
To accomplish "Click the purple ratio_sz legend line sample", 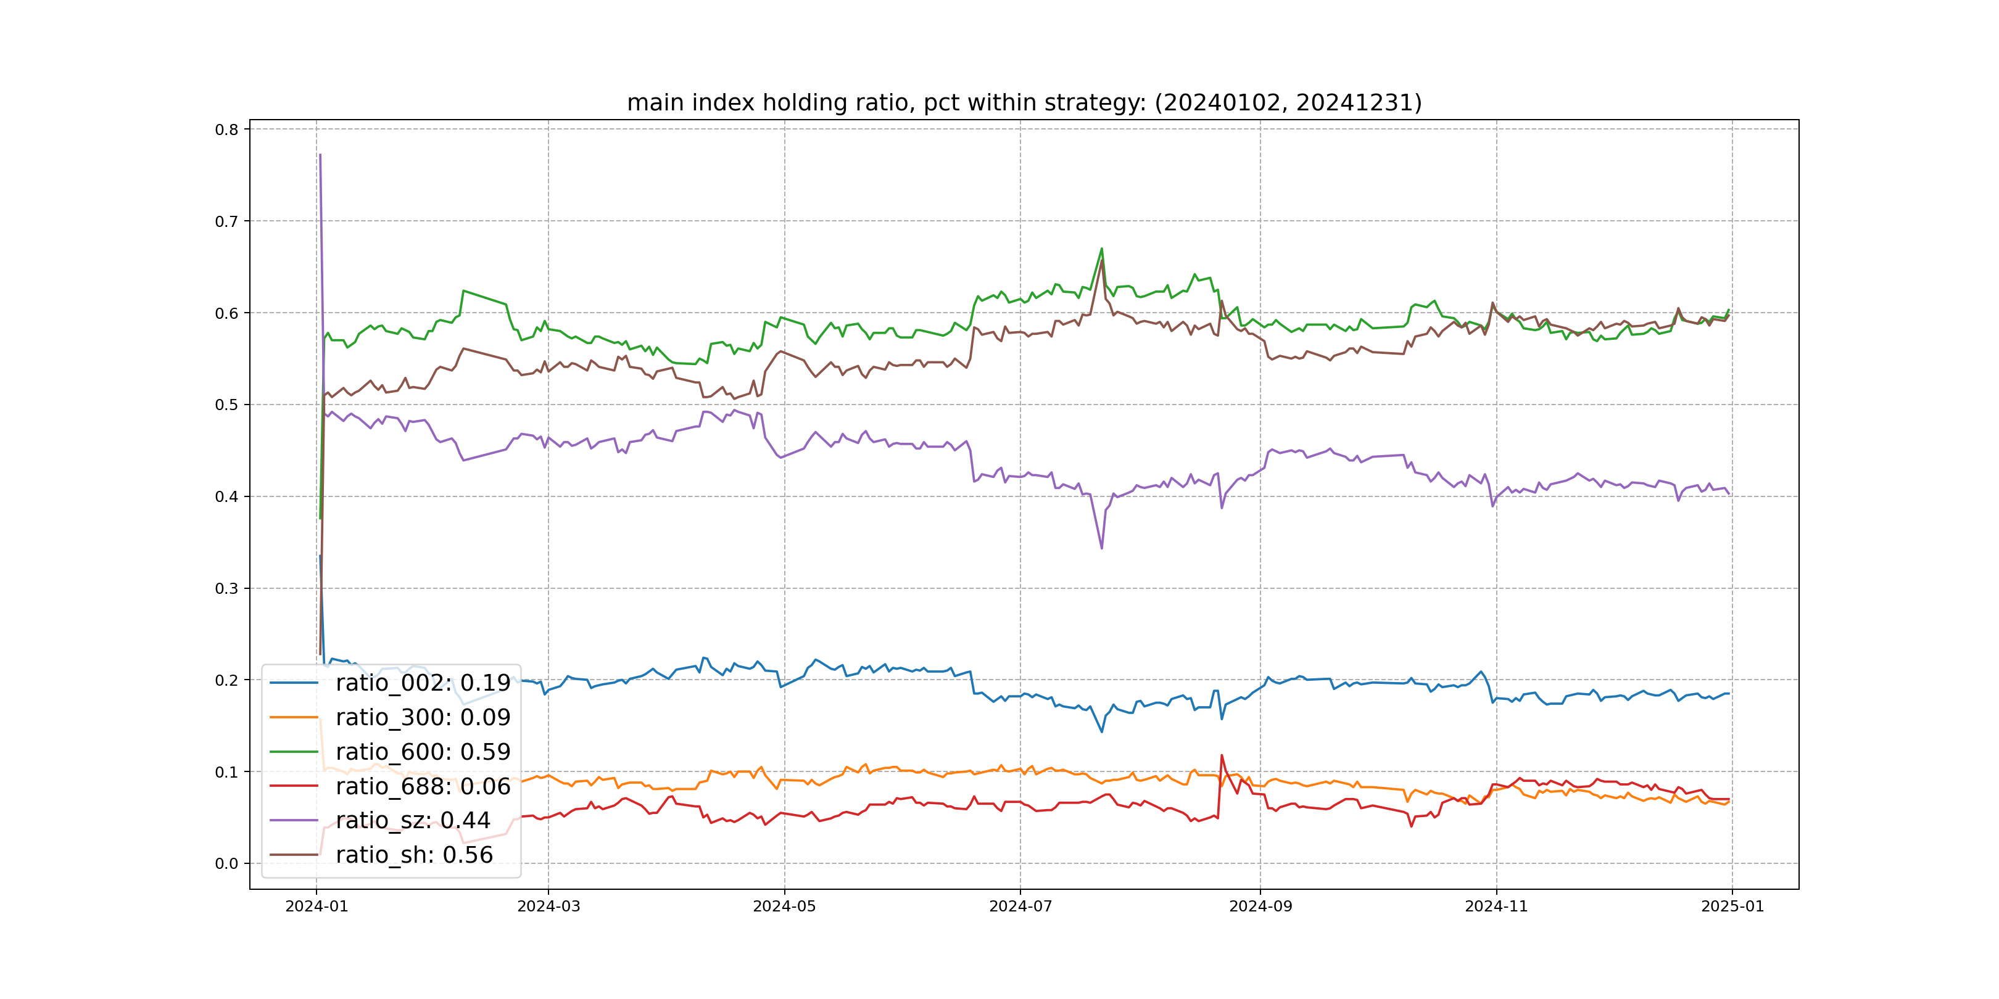I will [293, 821].
